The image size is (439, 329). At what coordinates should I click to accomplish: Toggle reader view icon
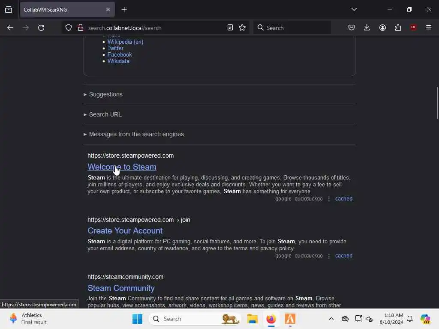coord(230,28)
